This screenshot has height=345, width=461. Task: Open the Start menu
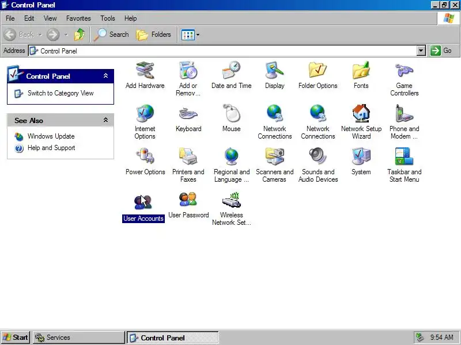coord(16,338)
